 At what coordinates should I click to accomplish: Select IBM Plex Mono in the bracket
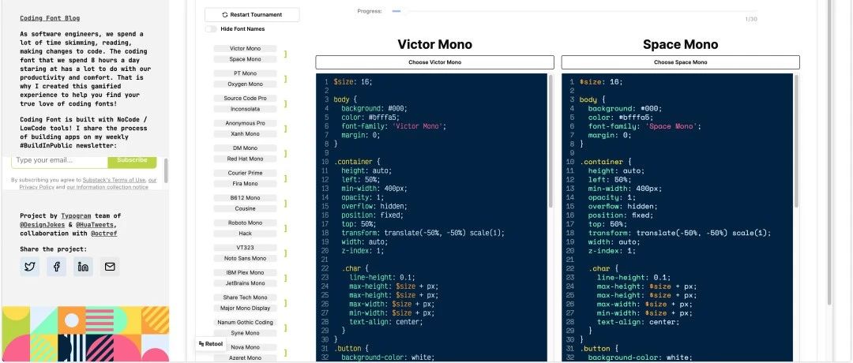click(x=246, y=273)
